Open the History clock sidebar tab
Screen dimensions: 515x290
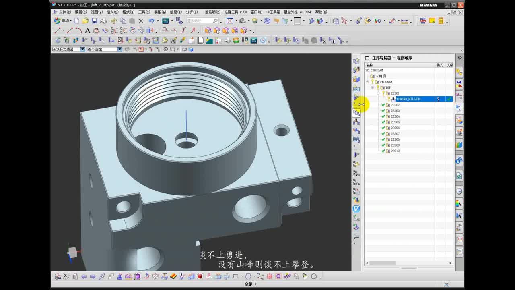tap(459, 191)
